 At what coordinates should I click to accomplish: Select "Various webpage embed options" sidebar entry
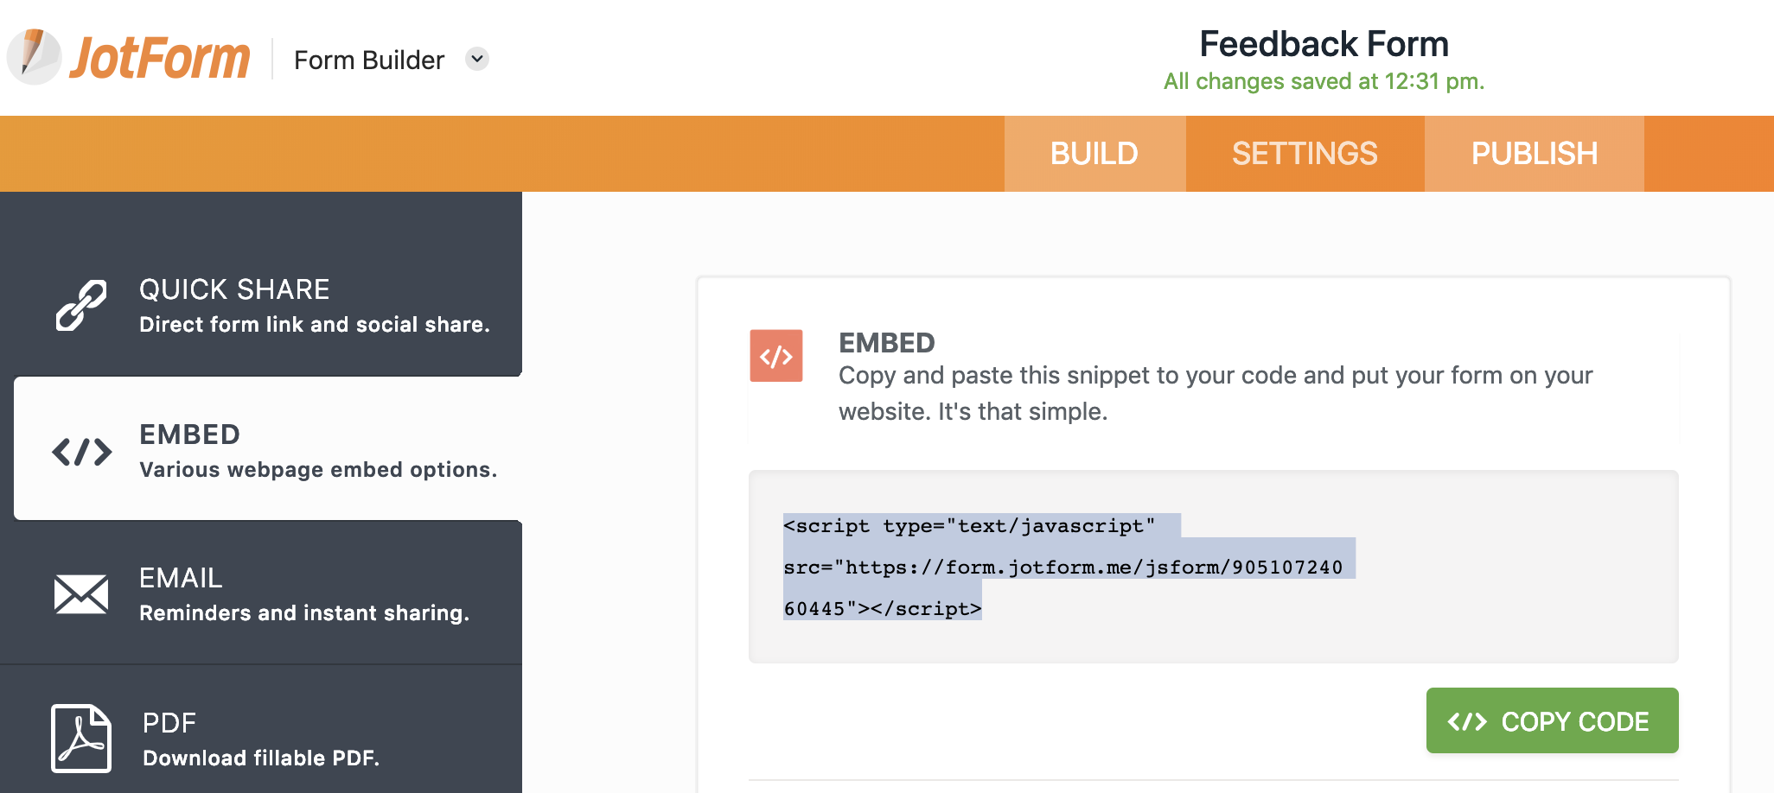point(318,470)
